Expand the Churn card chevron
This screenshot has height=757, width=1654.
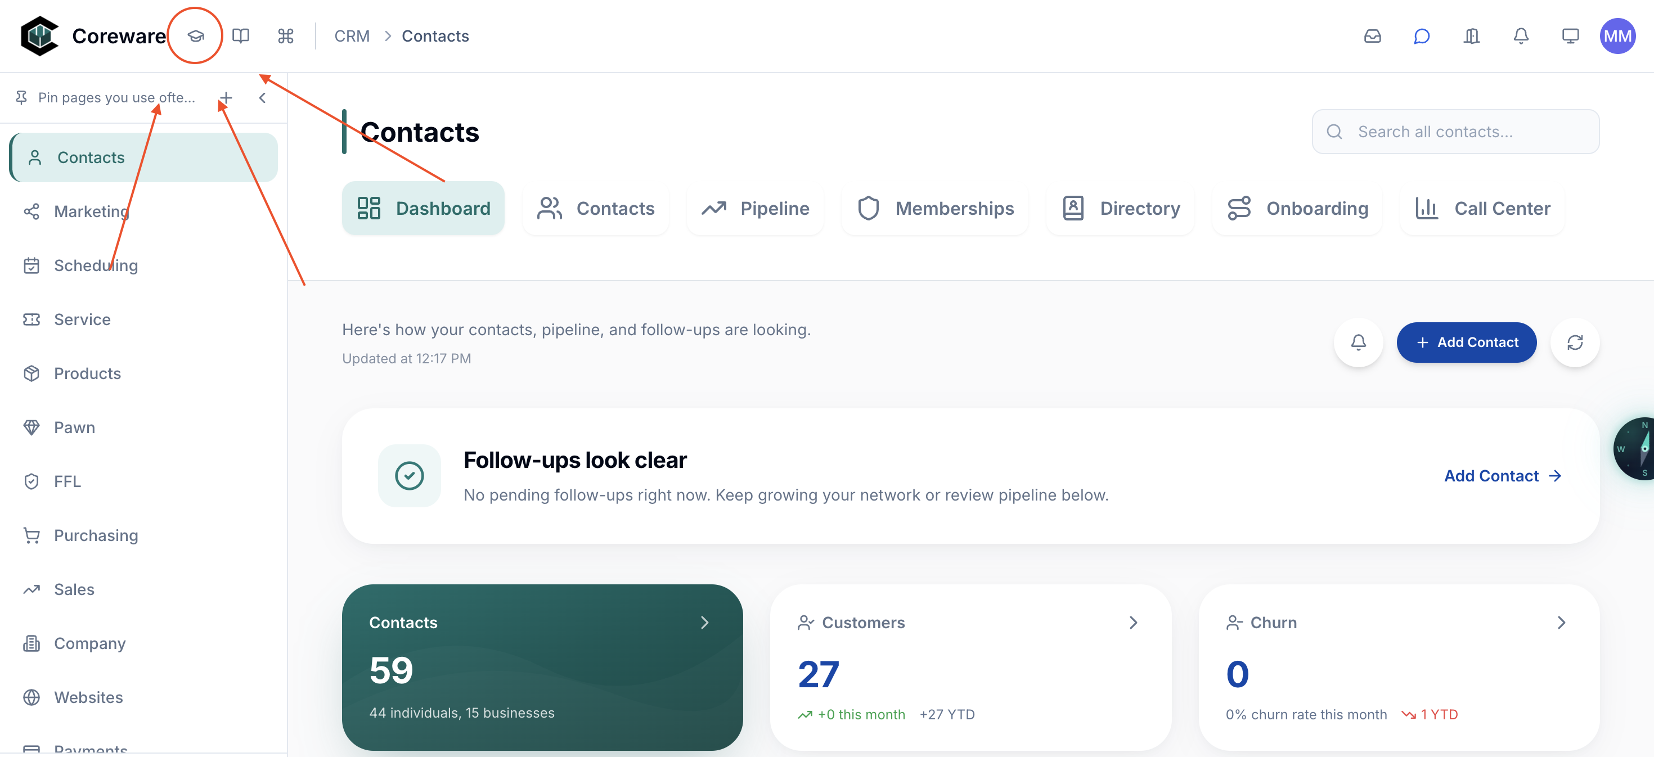[1562, 622]
